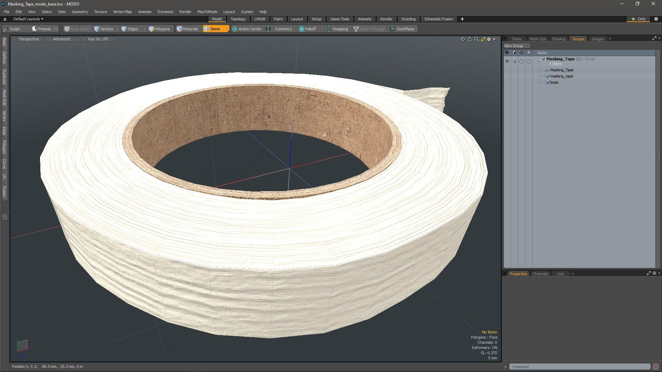The height and width of the screenshot is (372, 662).
Task: Add a panel tab next to Images
Action: [610, 39]
